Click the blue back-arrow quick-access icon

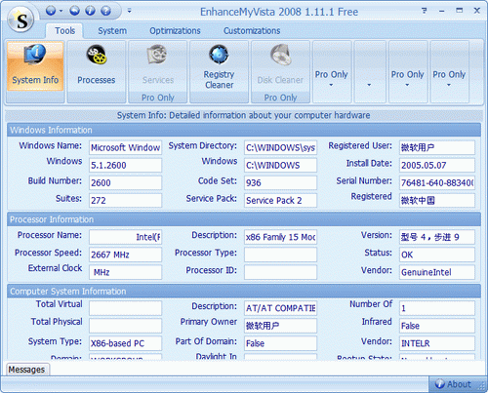tap(74, 11)
